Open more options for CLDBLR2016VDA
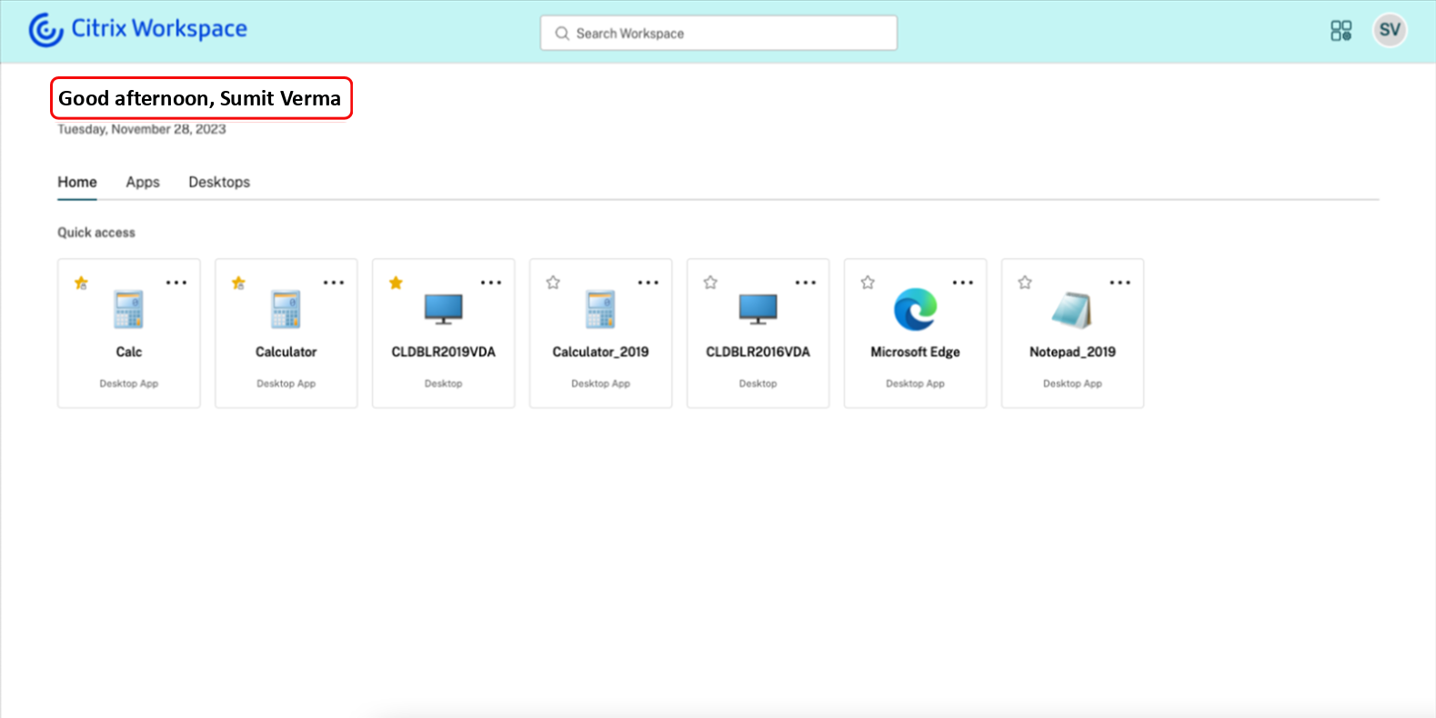 [806, 283]
